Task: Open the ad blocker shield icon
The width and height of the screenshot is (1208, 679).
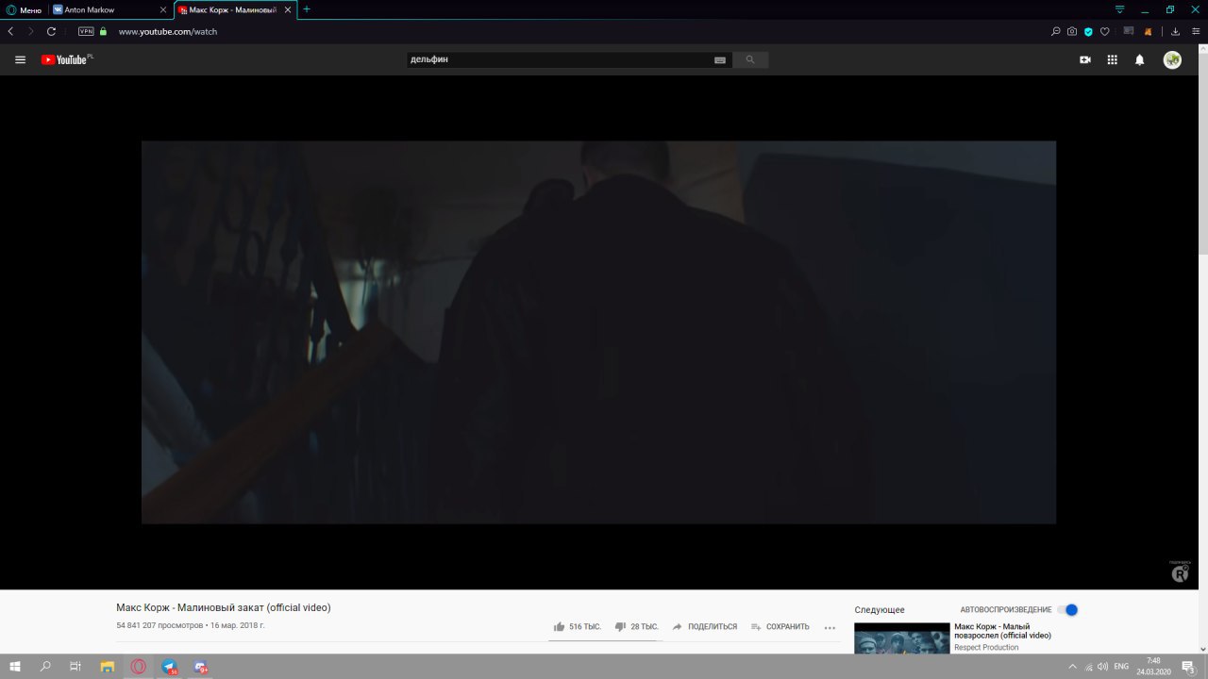Action: point(1088,31)
